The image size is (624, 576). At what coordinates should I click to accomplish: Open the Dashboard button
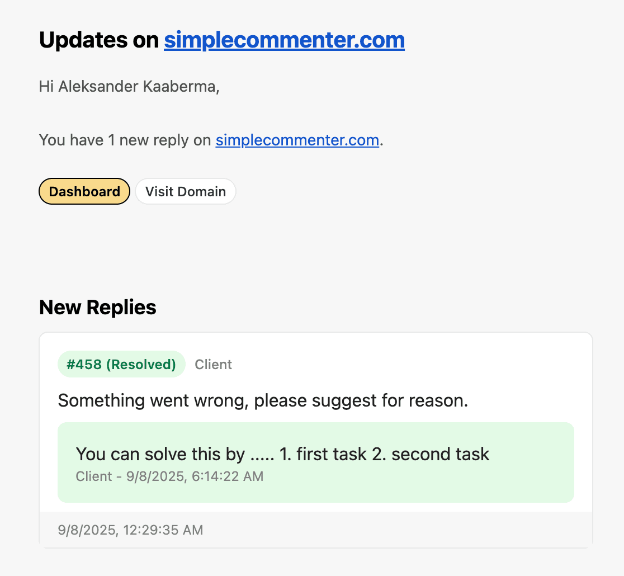pyautogui.click(x=84, y=192)
